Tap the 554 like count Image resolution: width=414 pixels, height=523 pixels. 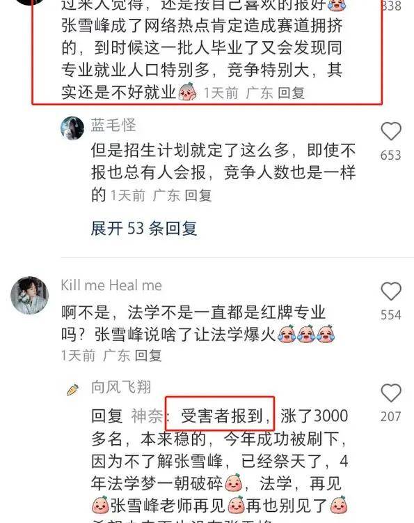[391, 315]
